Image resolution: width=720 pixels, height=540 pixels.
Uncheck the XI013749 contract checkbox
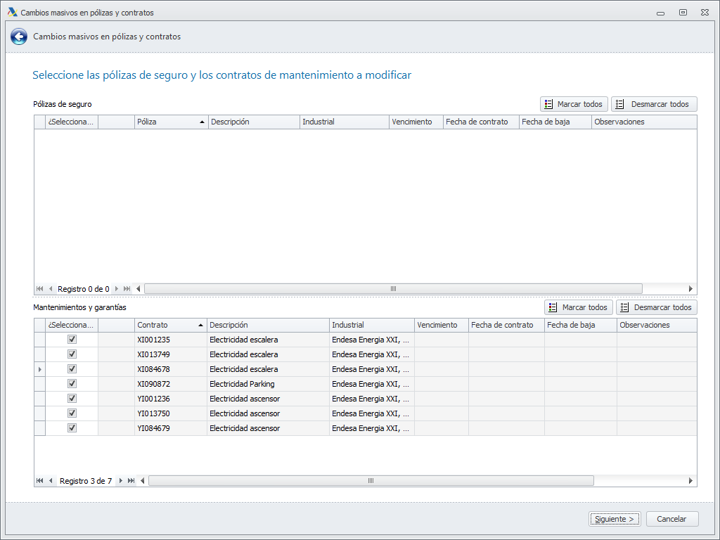72,354
